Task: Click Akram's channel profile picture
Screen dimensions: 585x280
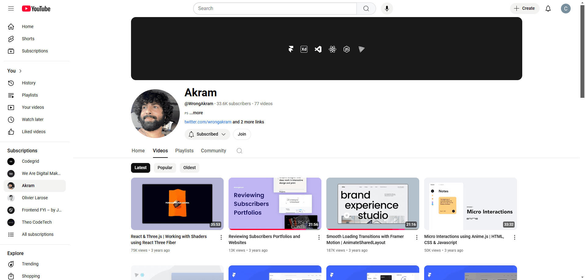Action: [x=155, y=114]
